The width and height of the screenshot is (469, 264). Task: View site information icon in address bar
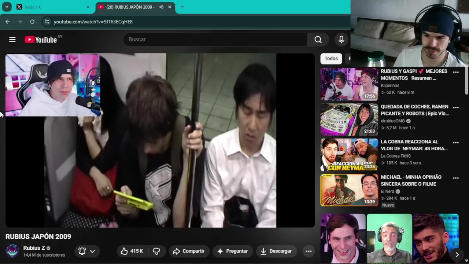click(x=47, y=22)
